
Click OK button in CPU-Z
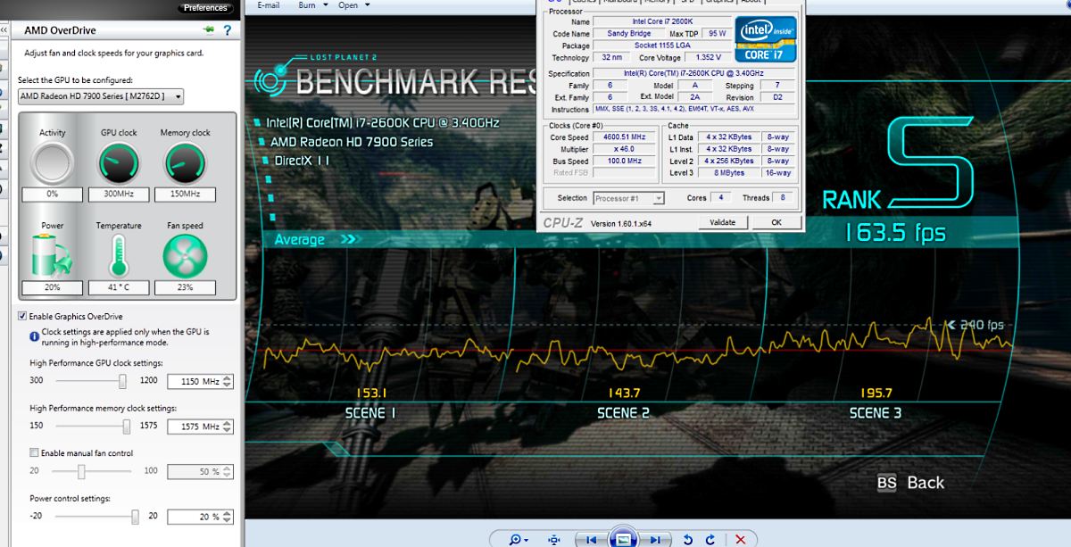[776, 222]
